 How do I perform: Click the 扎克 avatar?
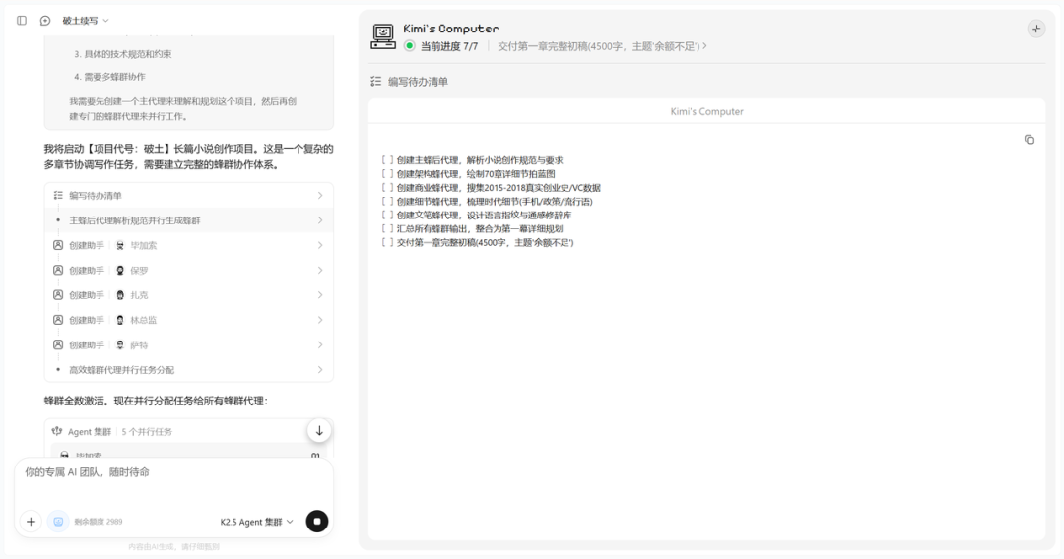point(120,294)
